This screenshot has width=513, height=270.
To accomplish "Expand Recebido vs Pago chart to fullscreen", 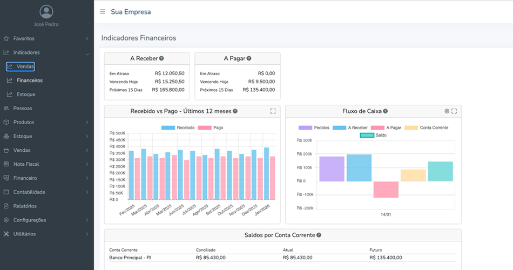I will point(273,111).
